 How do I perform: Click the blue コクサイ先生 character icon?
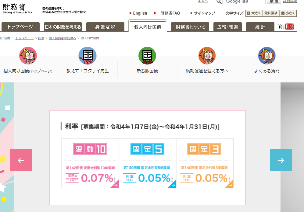88,56
